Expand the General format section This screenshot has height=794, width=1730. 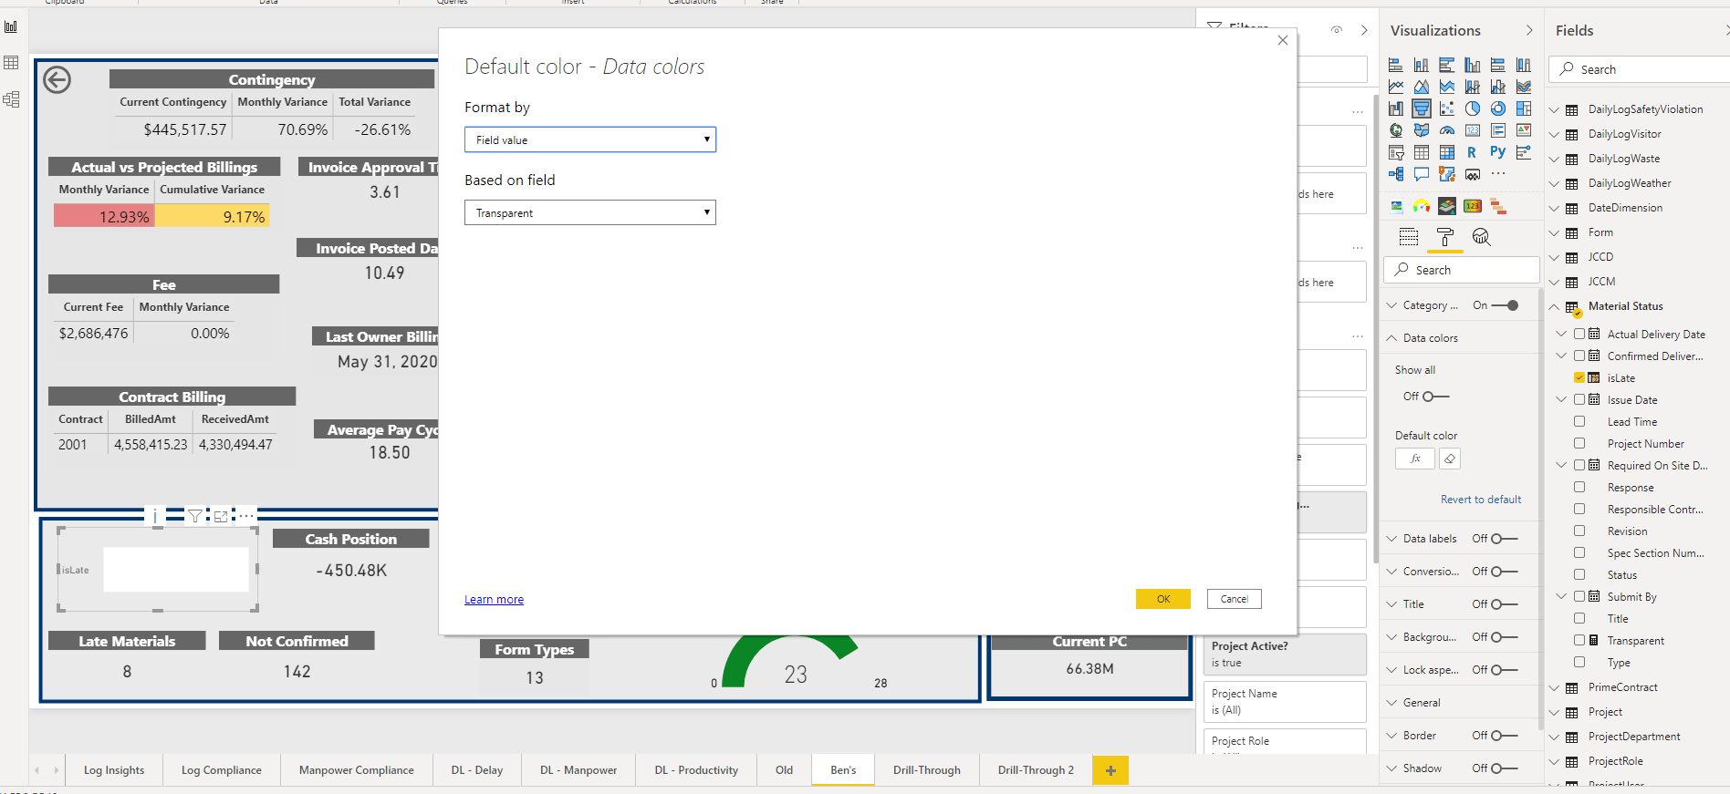click(x=1391, y=703)
